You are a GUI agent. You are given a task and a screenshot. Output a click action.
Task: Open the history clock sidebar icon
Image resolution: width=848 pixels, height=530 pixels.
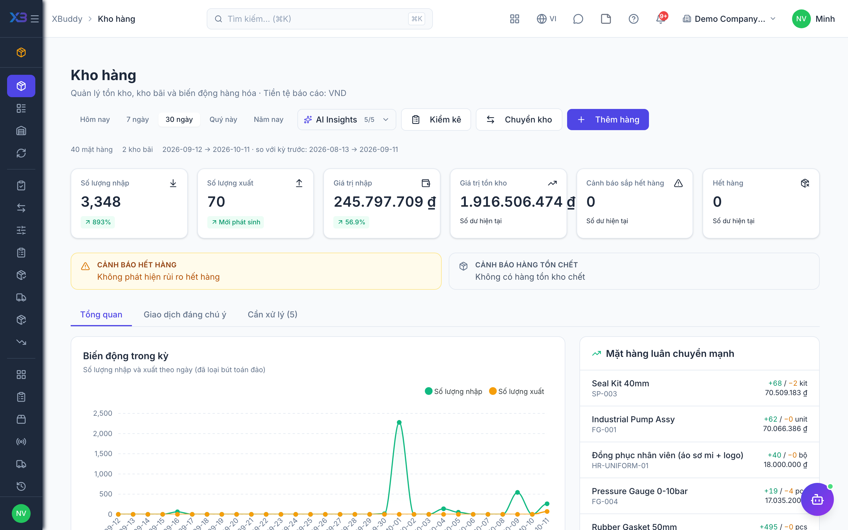point(21,486)
